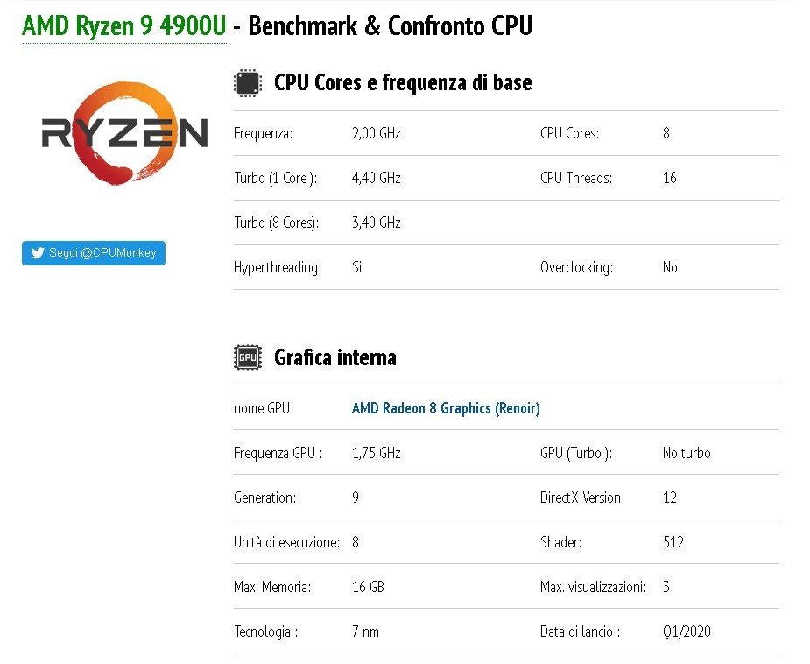Viewport: 810px width, 664px height.
Task: Click the Frequenza GPU value 1,75 GHz
Action: click(376, 454)
